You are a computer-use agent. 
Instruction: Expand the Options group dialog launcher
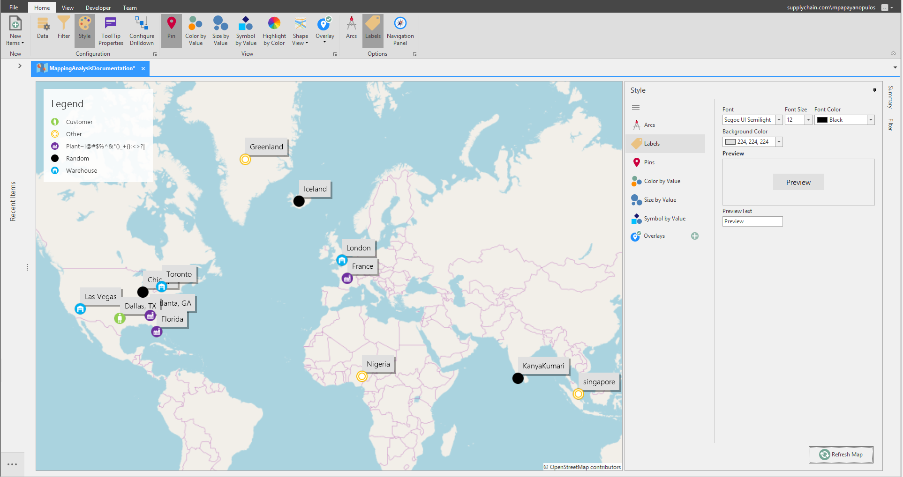point(414,54)
